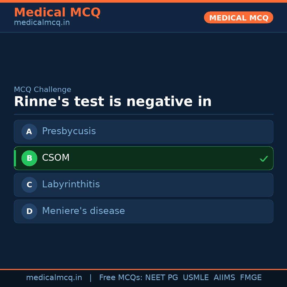
Task: Click the letter C circle icon
Action: click(29, 185)
